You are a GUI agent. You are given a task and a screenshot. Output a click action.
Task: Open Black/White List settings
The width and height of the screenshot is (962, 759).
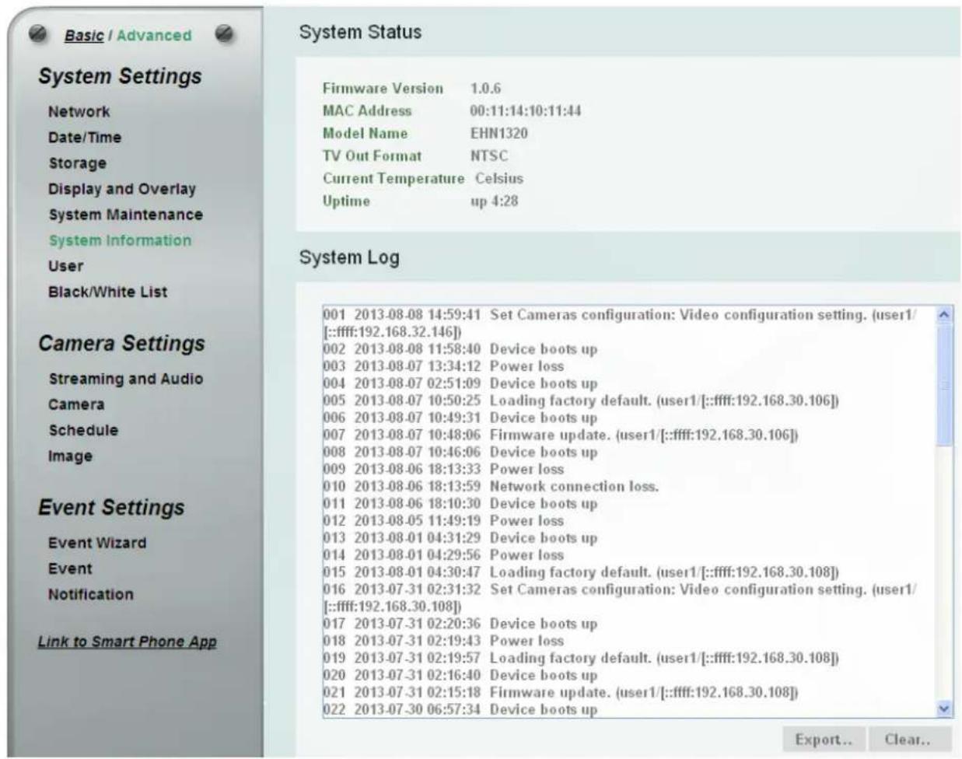(108, 292)
